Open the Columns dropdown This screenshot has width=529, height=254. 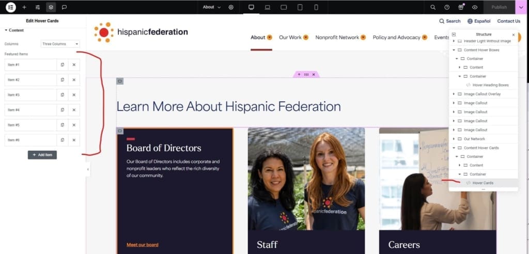60,44
